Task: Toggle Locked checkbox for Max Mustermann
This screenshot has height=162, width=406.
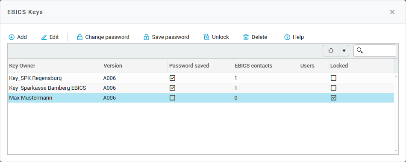Action: click(x=333, y=98)
